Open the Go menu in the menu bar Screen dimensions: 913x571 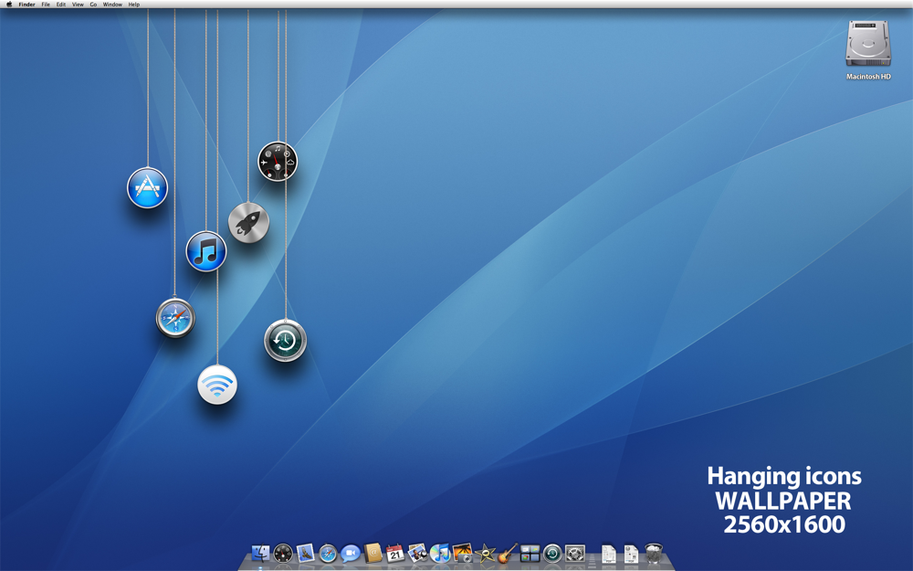pos(93,4)
